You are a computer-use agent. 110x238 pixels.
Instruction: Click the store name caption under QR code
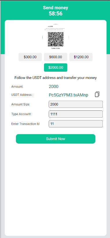(x=56, y=49)
